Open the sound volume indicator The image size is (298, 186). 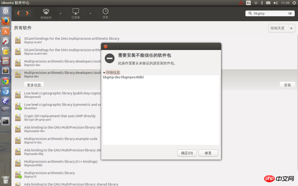(276, 3)
